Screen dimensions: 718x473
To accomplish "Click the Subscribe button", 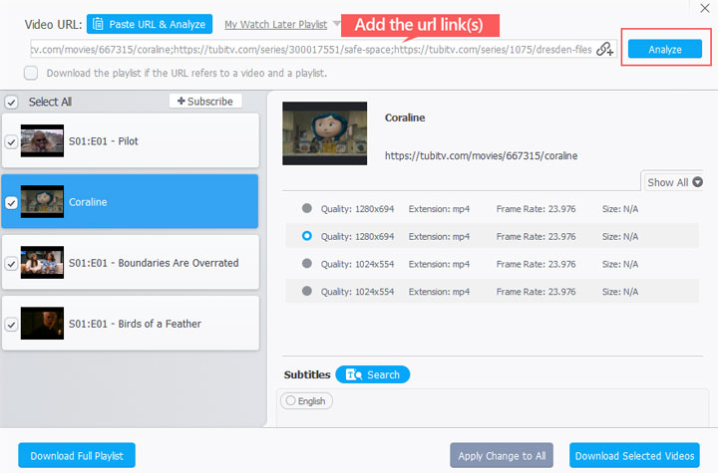I will pos(205,102).
